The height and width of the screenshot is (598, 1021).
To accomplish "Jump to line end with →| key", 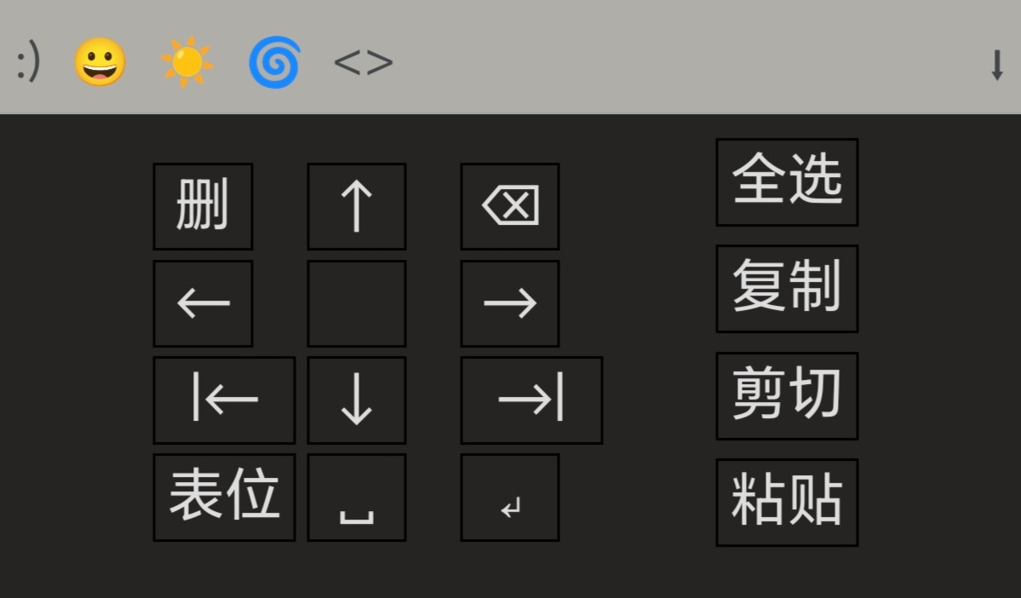I will pyautogui.click(x=531, y=400).
